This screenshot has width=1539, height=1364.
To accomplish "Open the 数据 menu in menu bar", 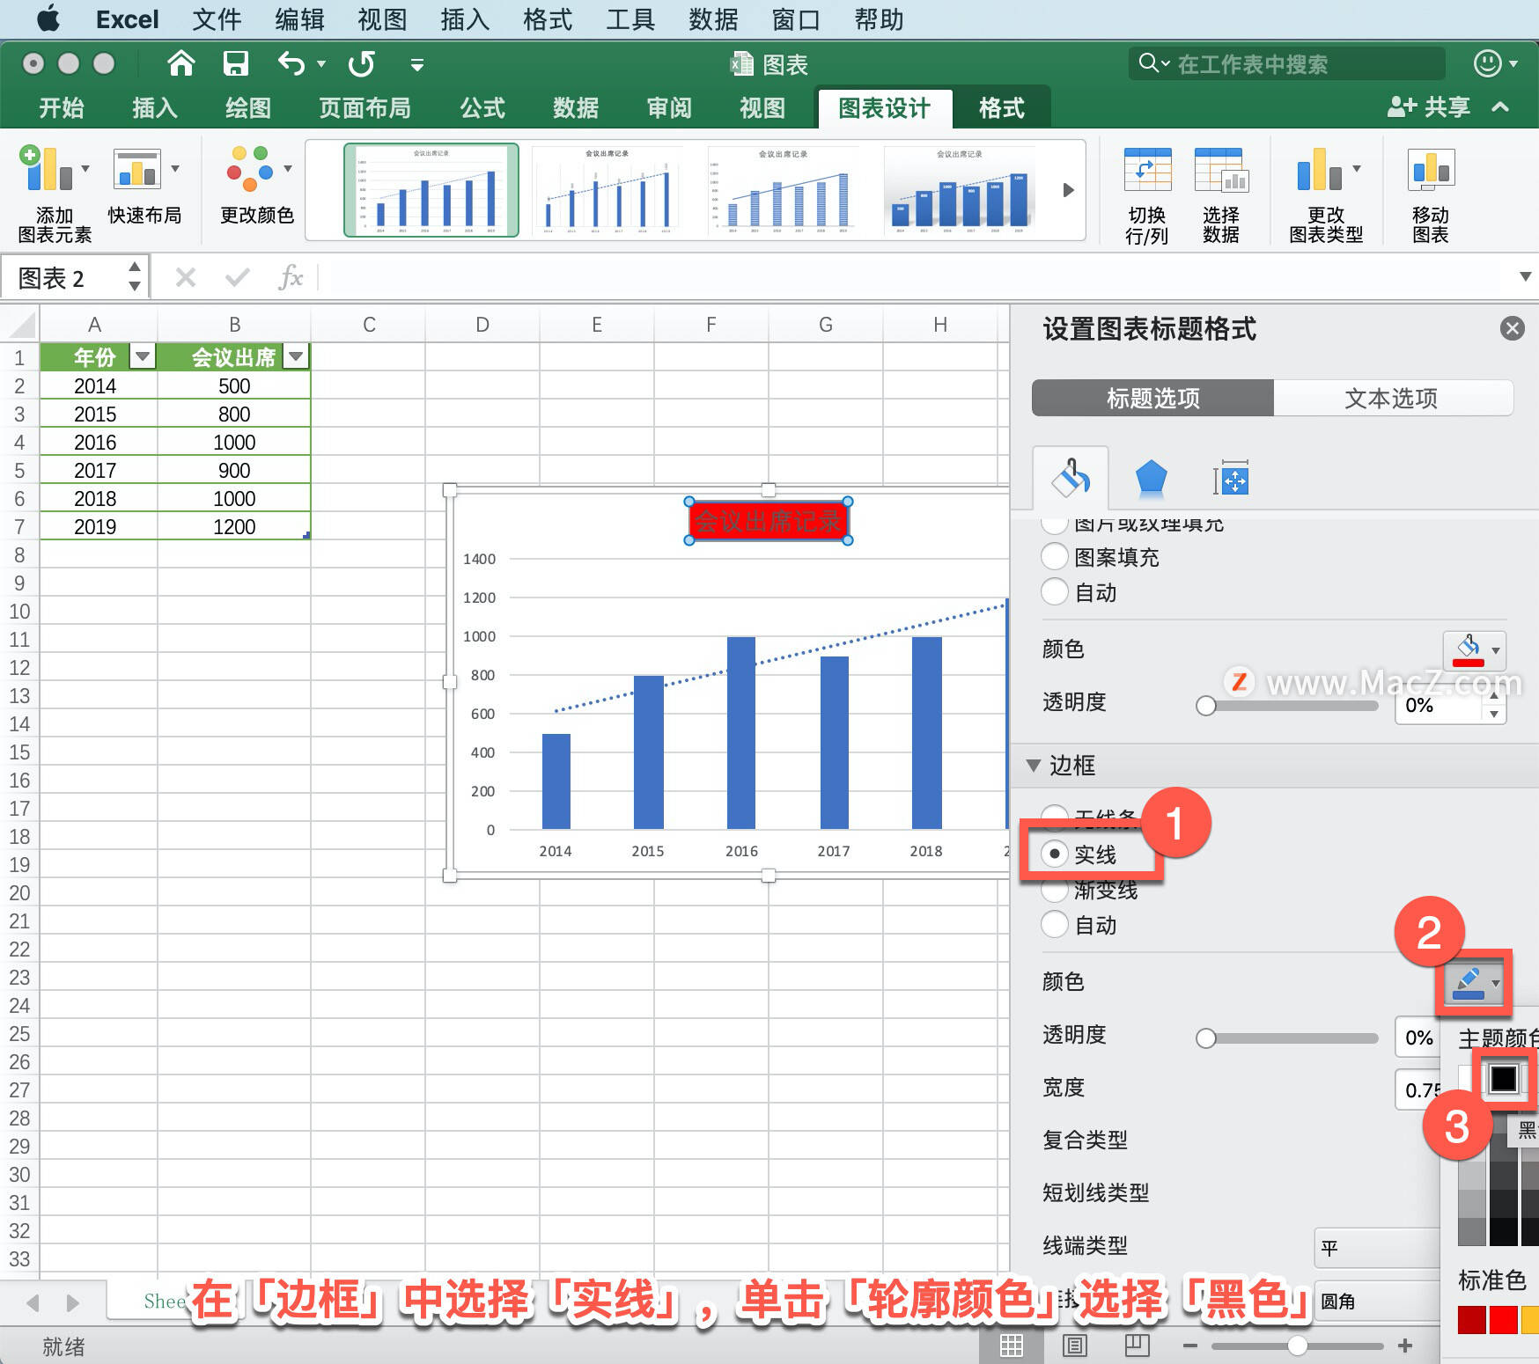I will 713,19.
